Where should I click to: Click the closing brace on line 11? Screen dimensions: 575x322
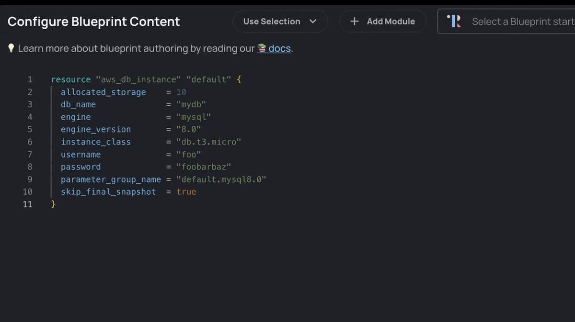point(53,204)
